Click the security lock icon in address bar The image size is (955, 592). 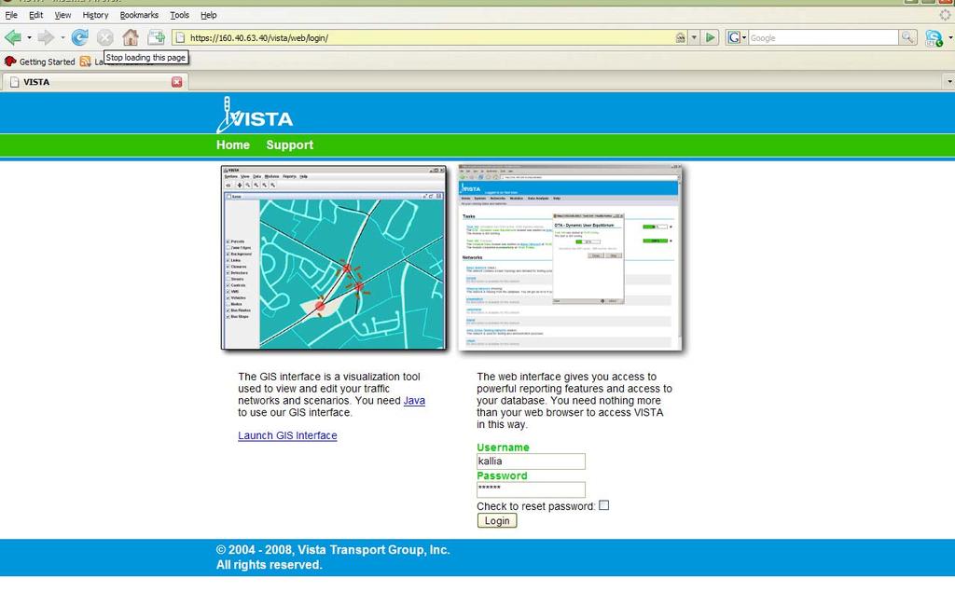tap(680, 38)
